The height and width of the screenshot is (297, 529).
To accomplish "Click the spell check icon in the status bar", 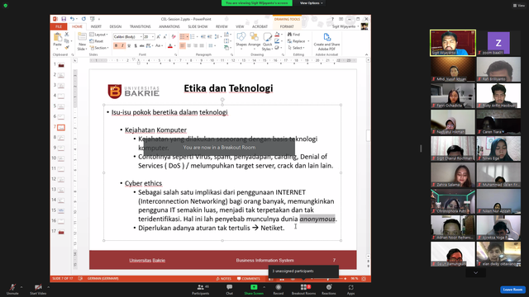I will 80,279.
